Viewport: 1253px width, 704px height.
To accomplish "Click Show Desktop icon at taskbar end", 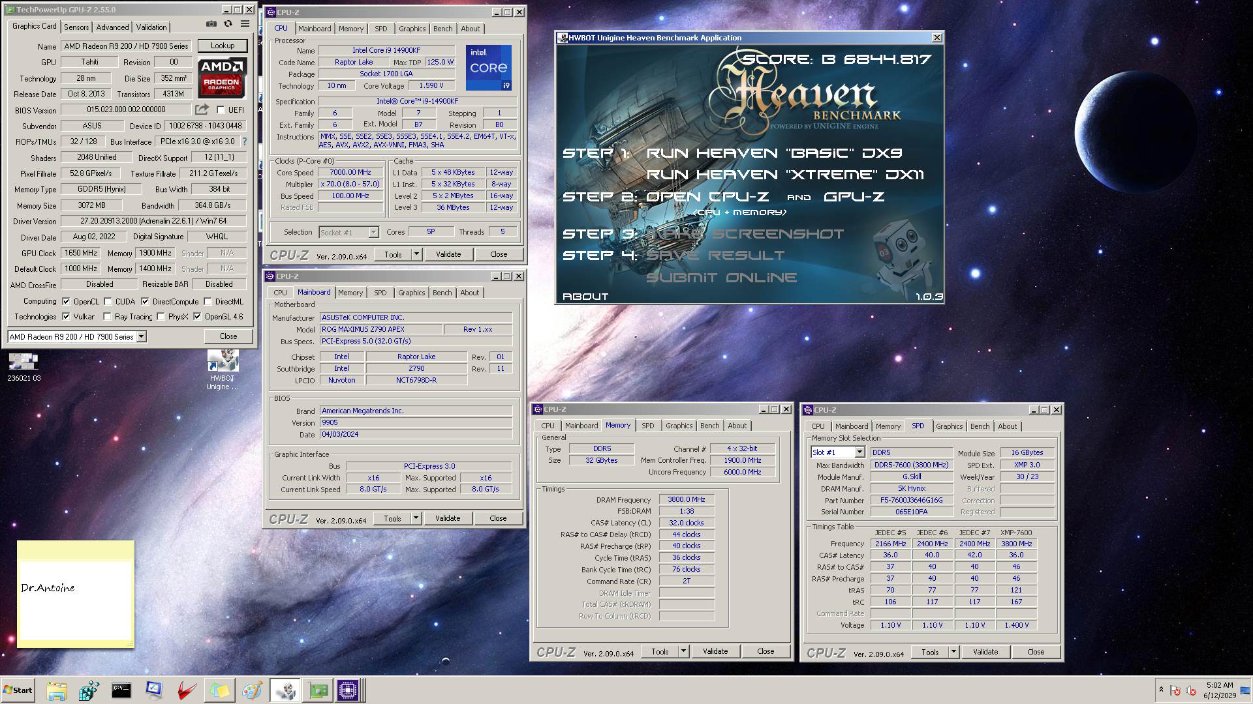I will click(1246, 690).
